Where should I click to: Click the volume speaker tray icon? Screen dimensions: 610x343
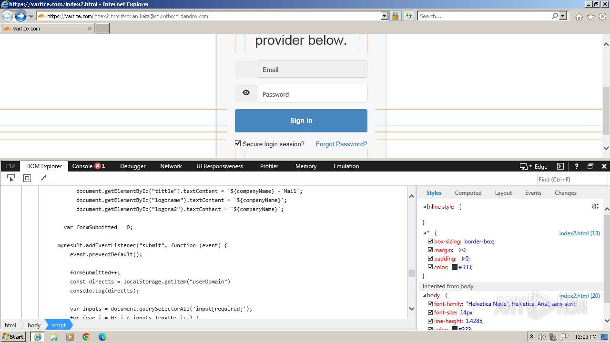(x=541, y=337)
